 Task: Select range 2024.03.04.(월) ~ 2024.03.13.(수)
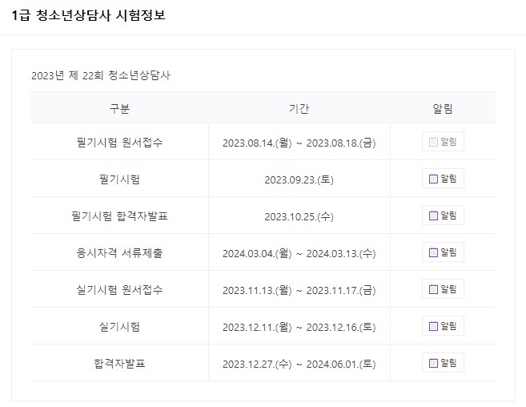(299, 253)
